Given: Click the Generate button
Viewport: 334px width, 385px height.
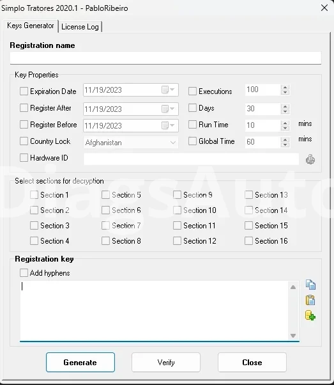Looking at the screenshot, I should coord(80,362).
